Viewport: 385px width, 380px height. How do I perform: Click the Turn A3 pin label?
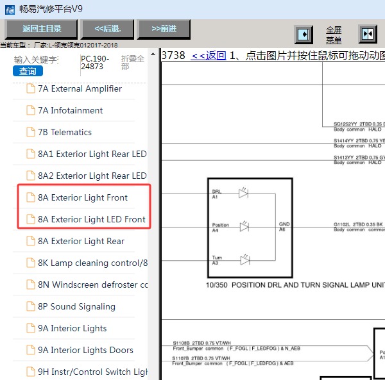pyautogui.click(x=217, y=260)
